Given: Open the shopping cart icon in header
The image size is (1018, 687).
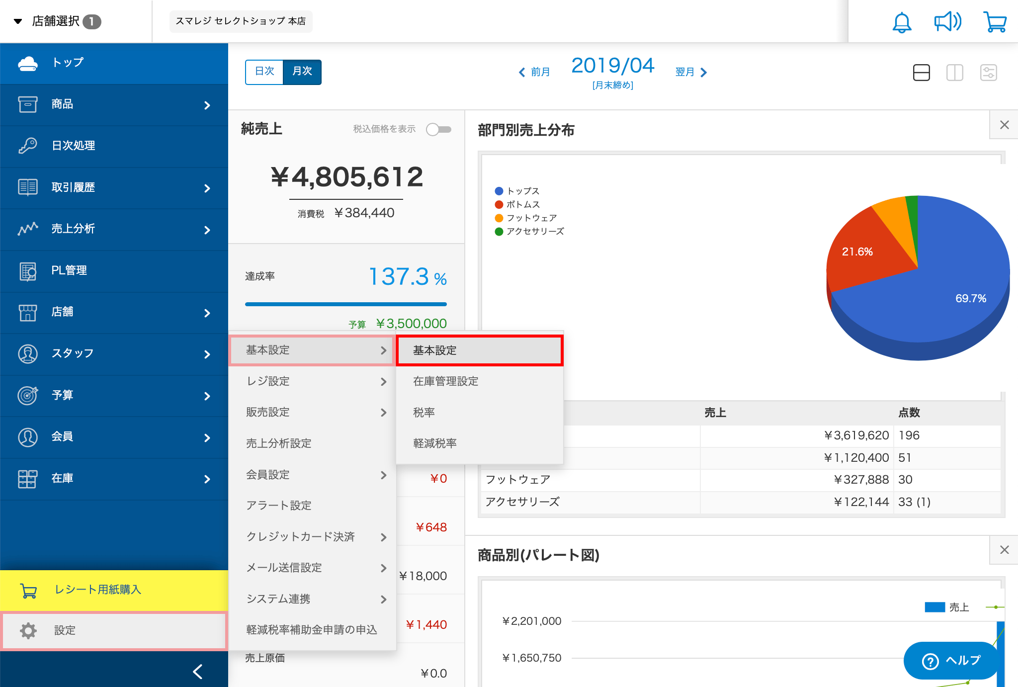Looking at the screenshot, I should click(x=995, y=22).
